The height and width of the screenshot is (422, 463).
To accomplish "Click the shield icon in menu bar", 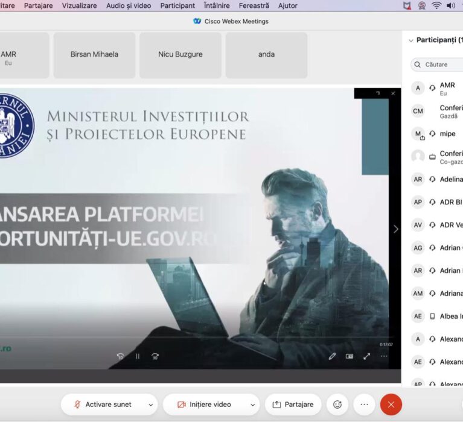I will [407, 5].
